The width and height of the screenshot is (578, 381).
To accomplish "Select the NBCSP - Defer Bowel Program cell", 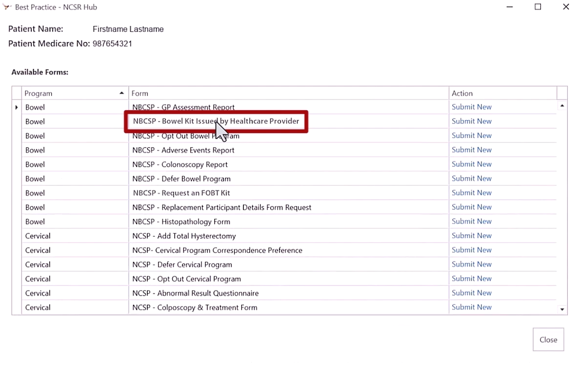I will pos(289,179).
